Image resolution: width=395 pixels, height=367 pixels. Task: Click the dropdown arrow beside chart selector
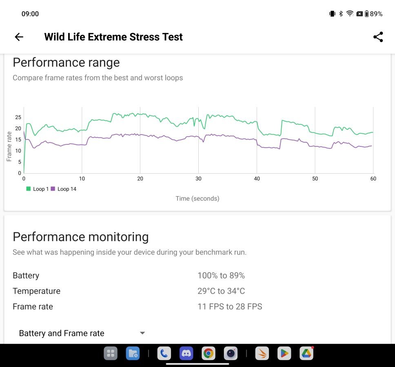pos(142,333)
